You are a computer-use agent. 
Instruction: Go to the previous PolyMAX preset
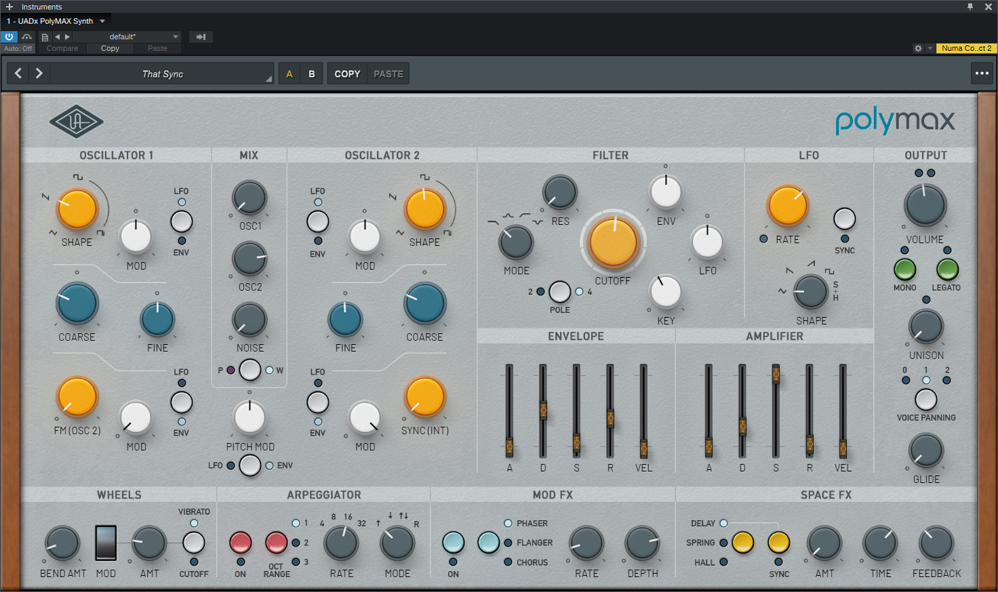pyautogui.click(x=18, y=73)
